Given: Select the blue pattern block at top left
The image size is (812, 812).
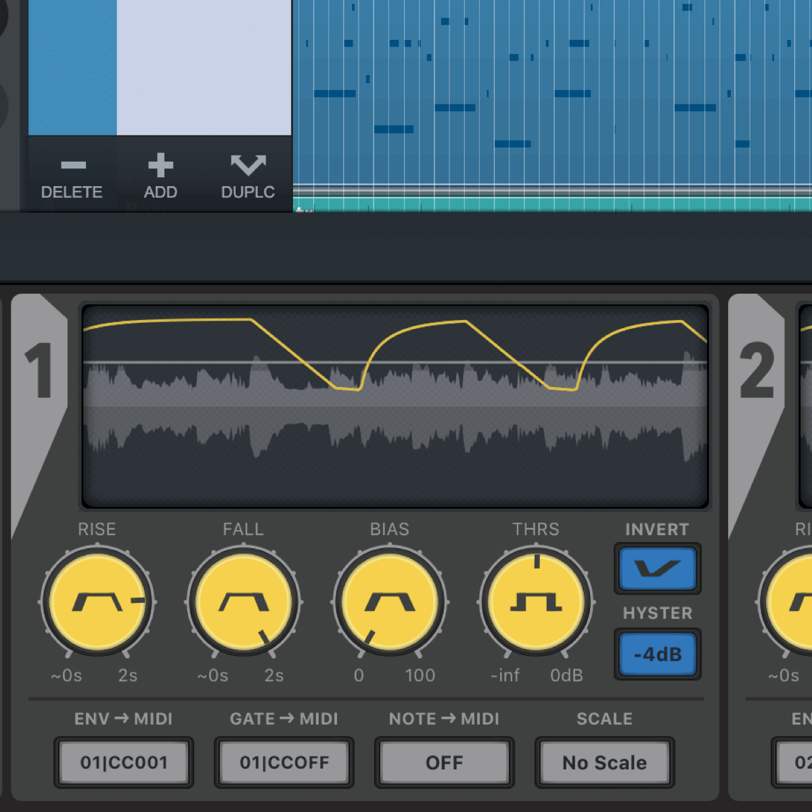Looking at the screenshot, I should tap(72, 68).
